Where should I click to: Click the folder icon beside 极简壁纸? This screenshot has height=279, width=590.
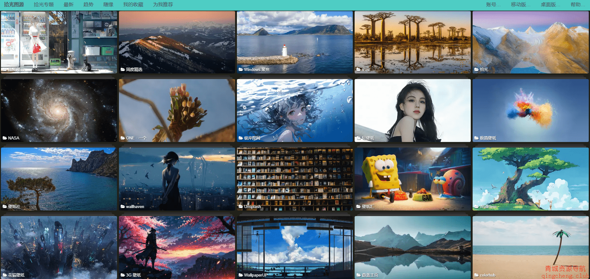pyautogui.click(x=476, y=138)
